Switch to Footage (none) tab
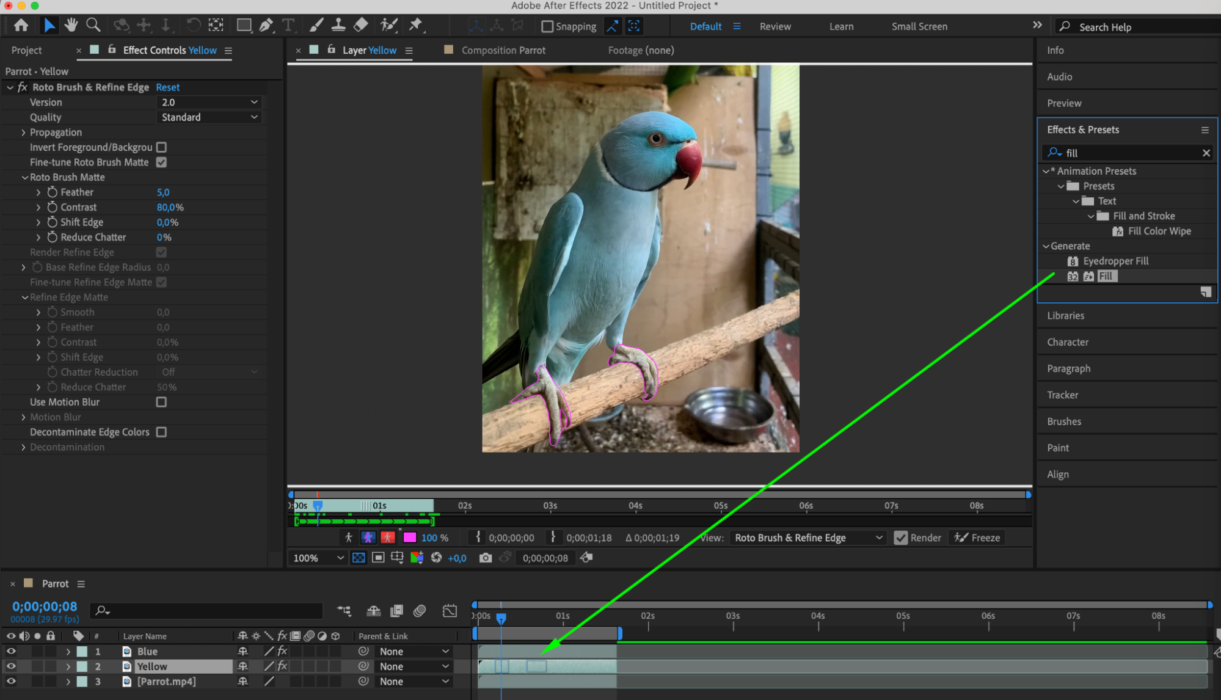 tap(641, 50)
